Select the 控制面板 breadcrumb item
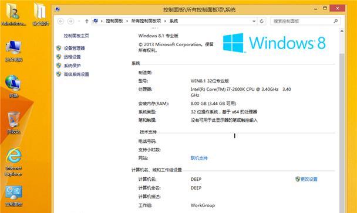357x213 pixels. [x=114, y=21]
